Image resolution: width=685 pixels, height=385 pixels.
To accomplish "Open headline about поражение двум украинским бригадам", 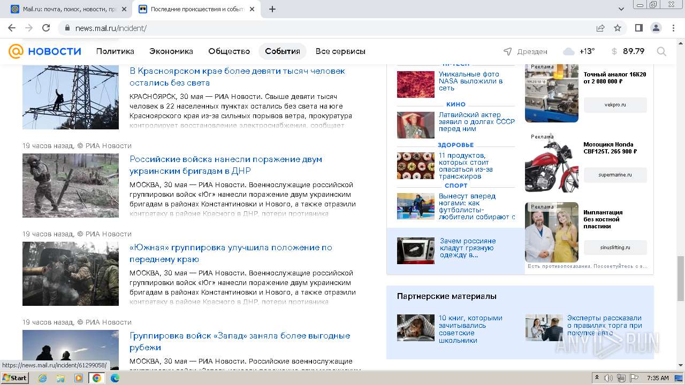I will click(x=226, y=165).
